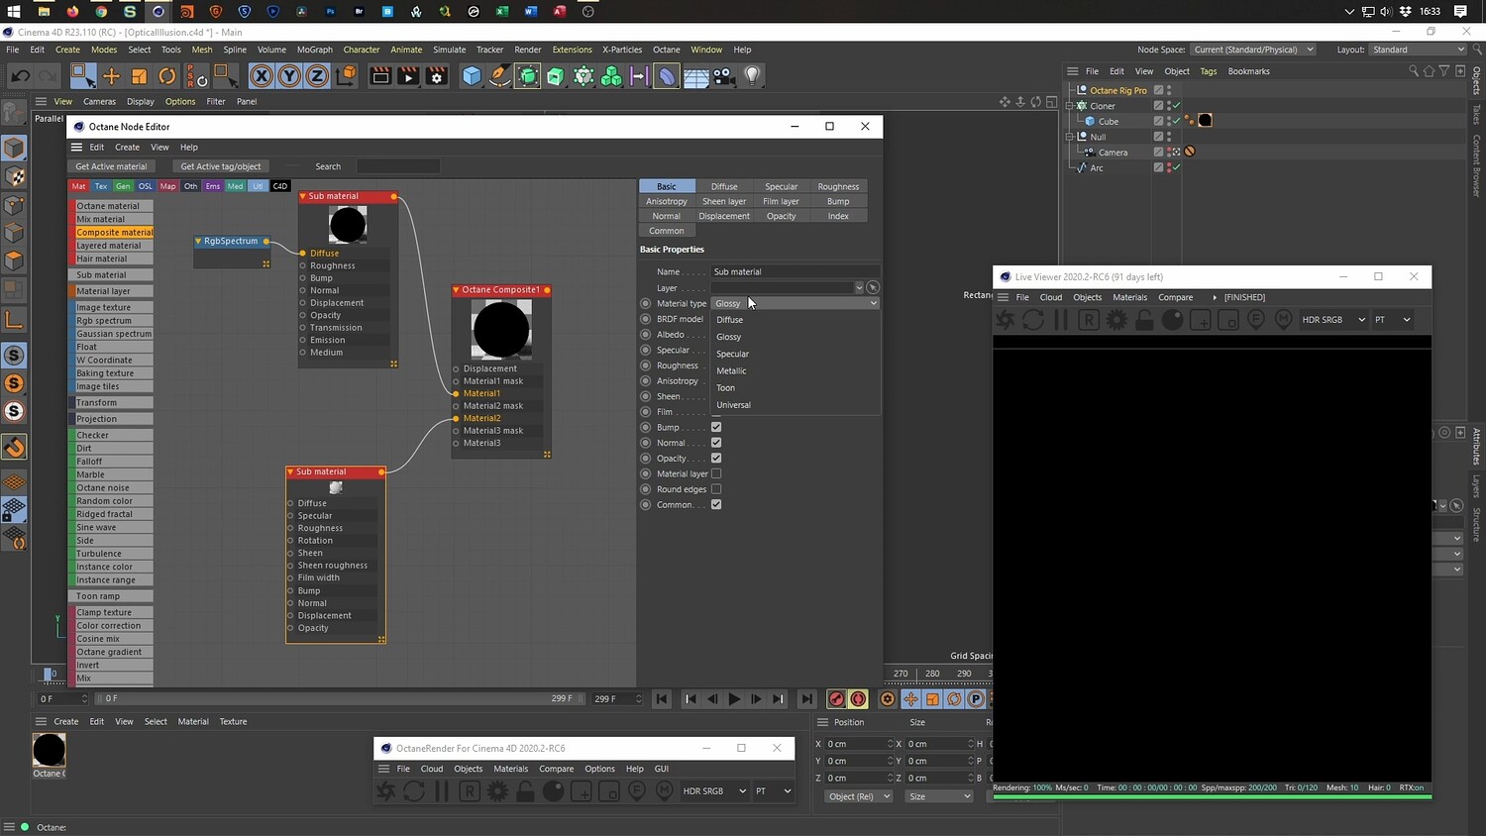Choose Metallic from the material type list
This screenshot has height=836, width=1486.
[x=731, y=370]
